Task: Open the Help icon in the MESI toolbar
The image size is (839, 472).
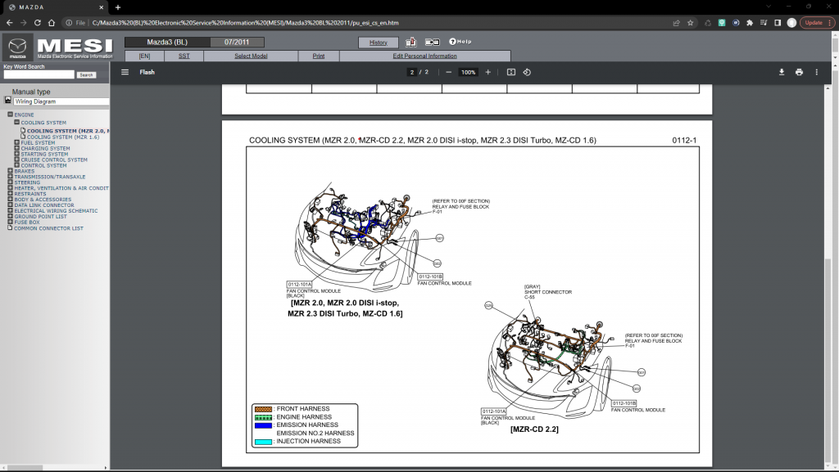Action: pos(453,42)
